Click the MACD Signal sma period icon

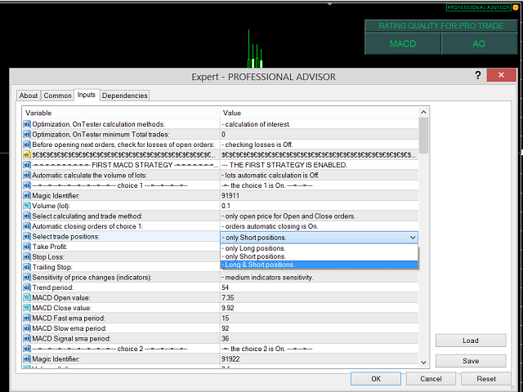coord(26,339)
